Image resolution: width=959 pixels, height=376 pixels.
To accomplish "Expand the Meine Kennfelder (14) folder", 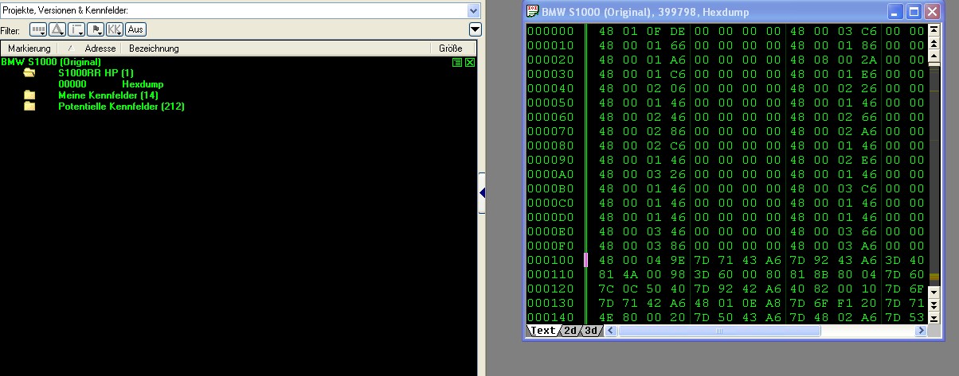I will coord(29,95).
